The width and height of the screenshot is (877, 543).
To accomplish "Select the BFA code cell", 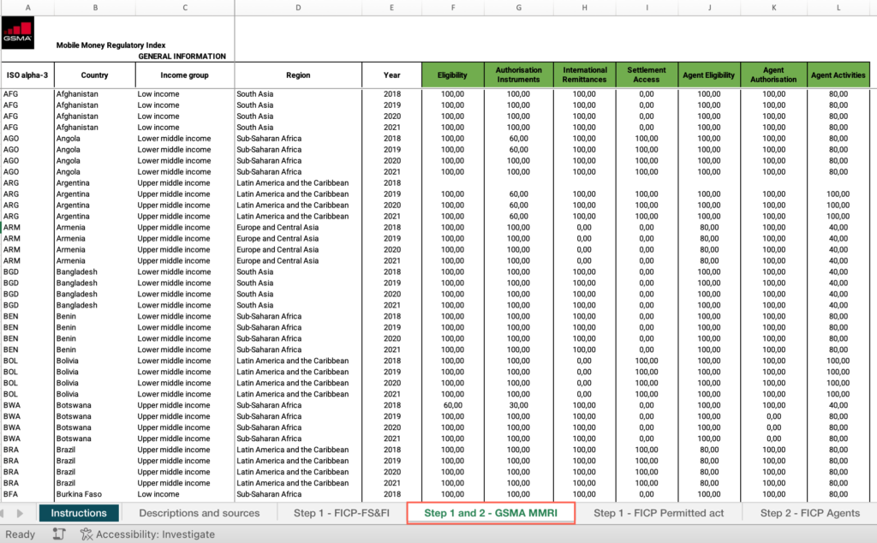I will [27, 494].
